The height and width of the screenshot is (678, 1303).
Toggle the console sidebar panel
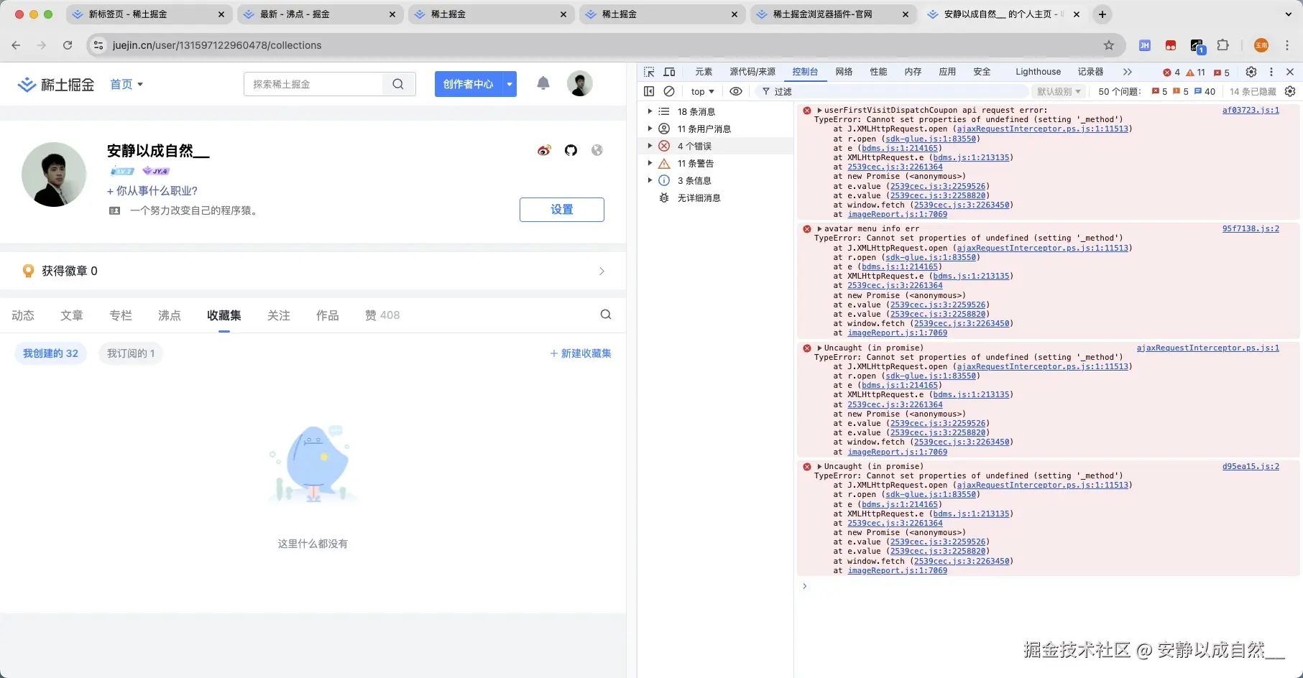pyautogui.click(x=649, y=91)
